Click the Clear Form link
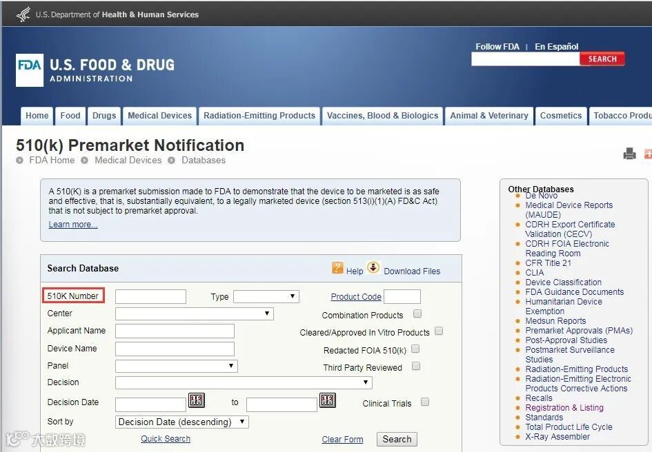 342,440
